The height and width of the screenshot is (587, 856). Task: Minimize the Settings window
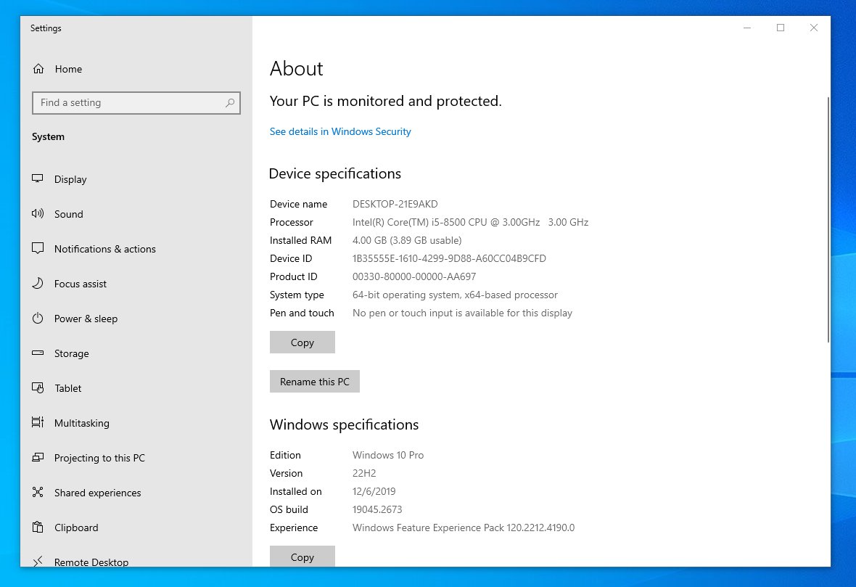coord(747,28)
